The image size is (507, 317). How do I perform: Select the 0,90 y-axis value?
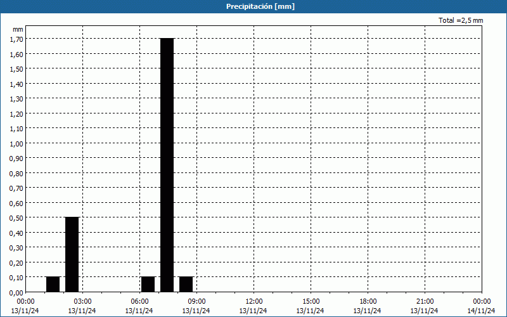(x=16, y=158)
